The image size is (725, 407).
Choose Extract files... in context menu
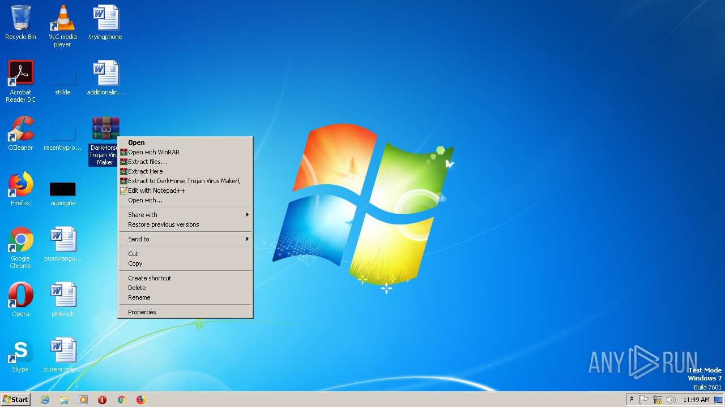[x=185, y=162]
